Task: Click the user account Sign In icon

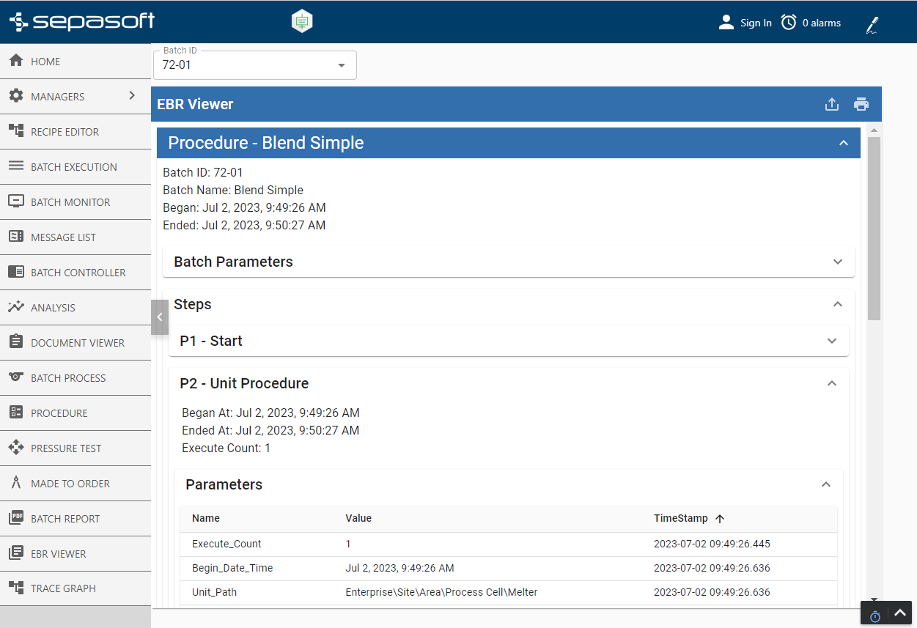Action: click(726, 23)
